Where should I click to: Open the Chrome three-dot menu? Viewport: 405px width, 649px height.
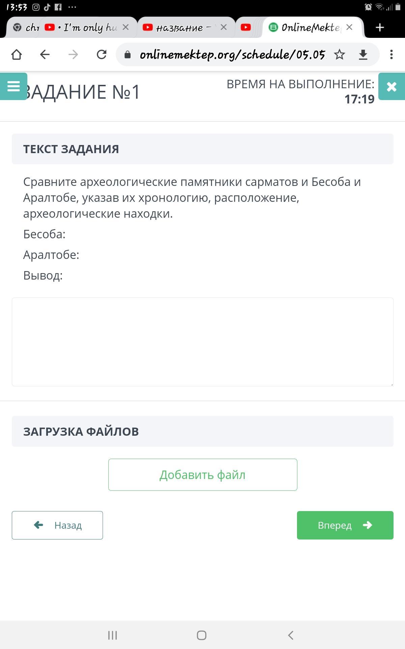[x=391, y=54]
